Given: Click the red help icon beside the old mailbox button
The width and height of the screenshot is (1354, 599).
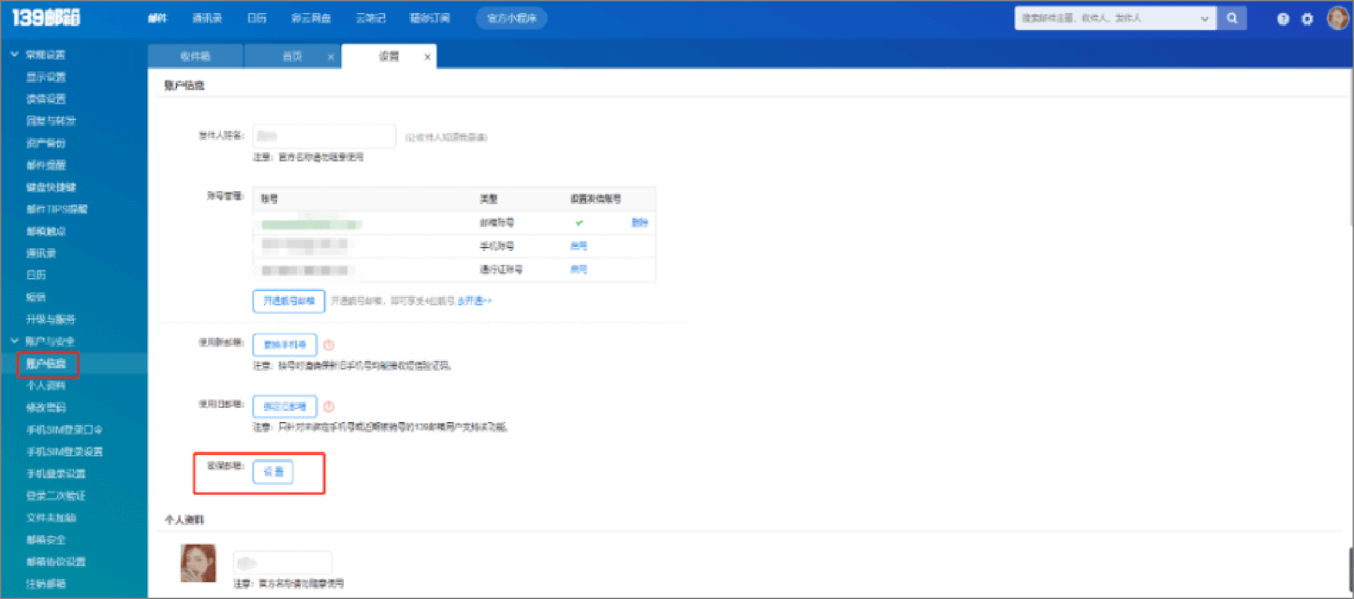Looking at the screenshot, I should pyautogui.click(x=329, y=406).
